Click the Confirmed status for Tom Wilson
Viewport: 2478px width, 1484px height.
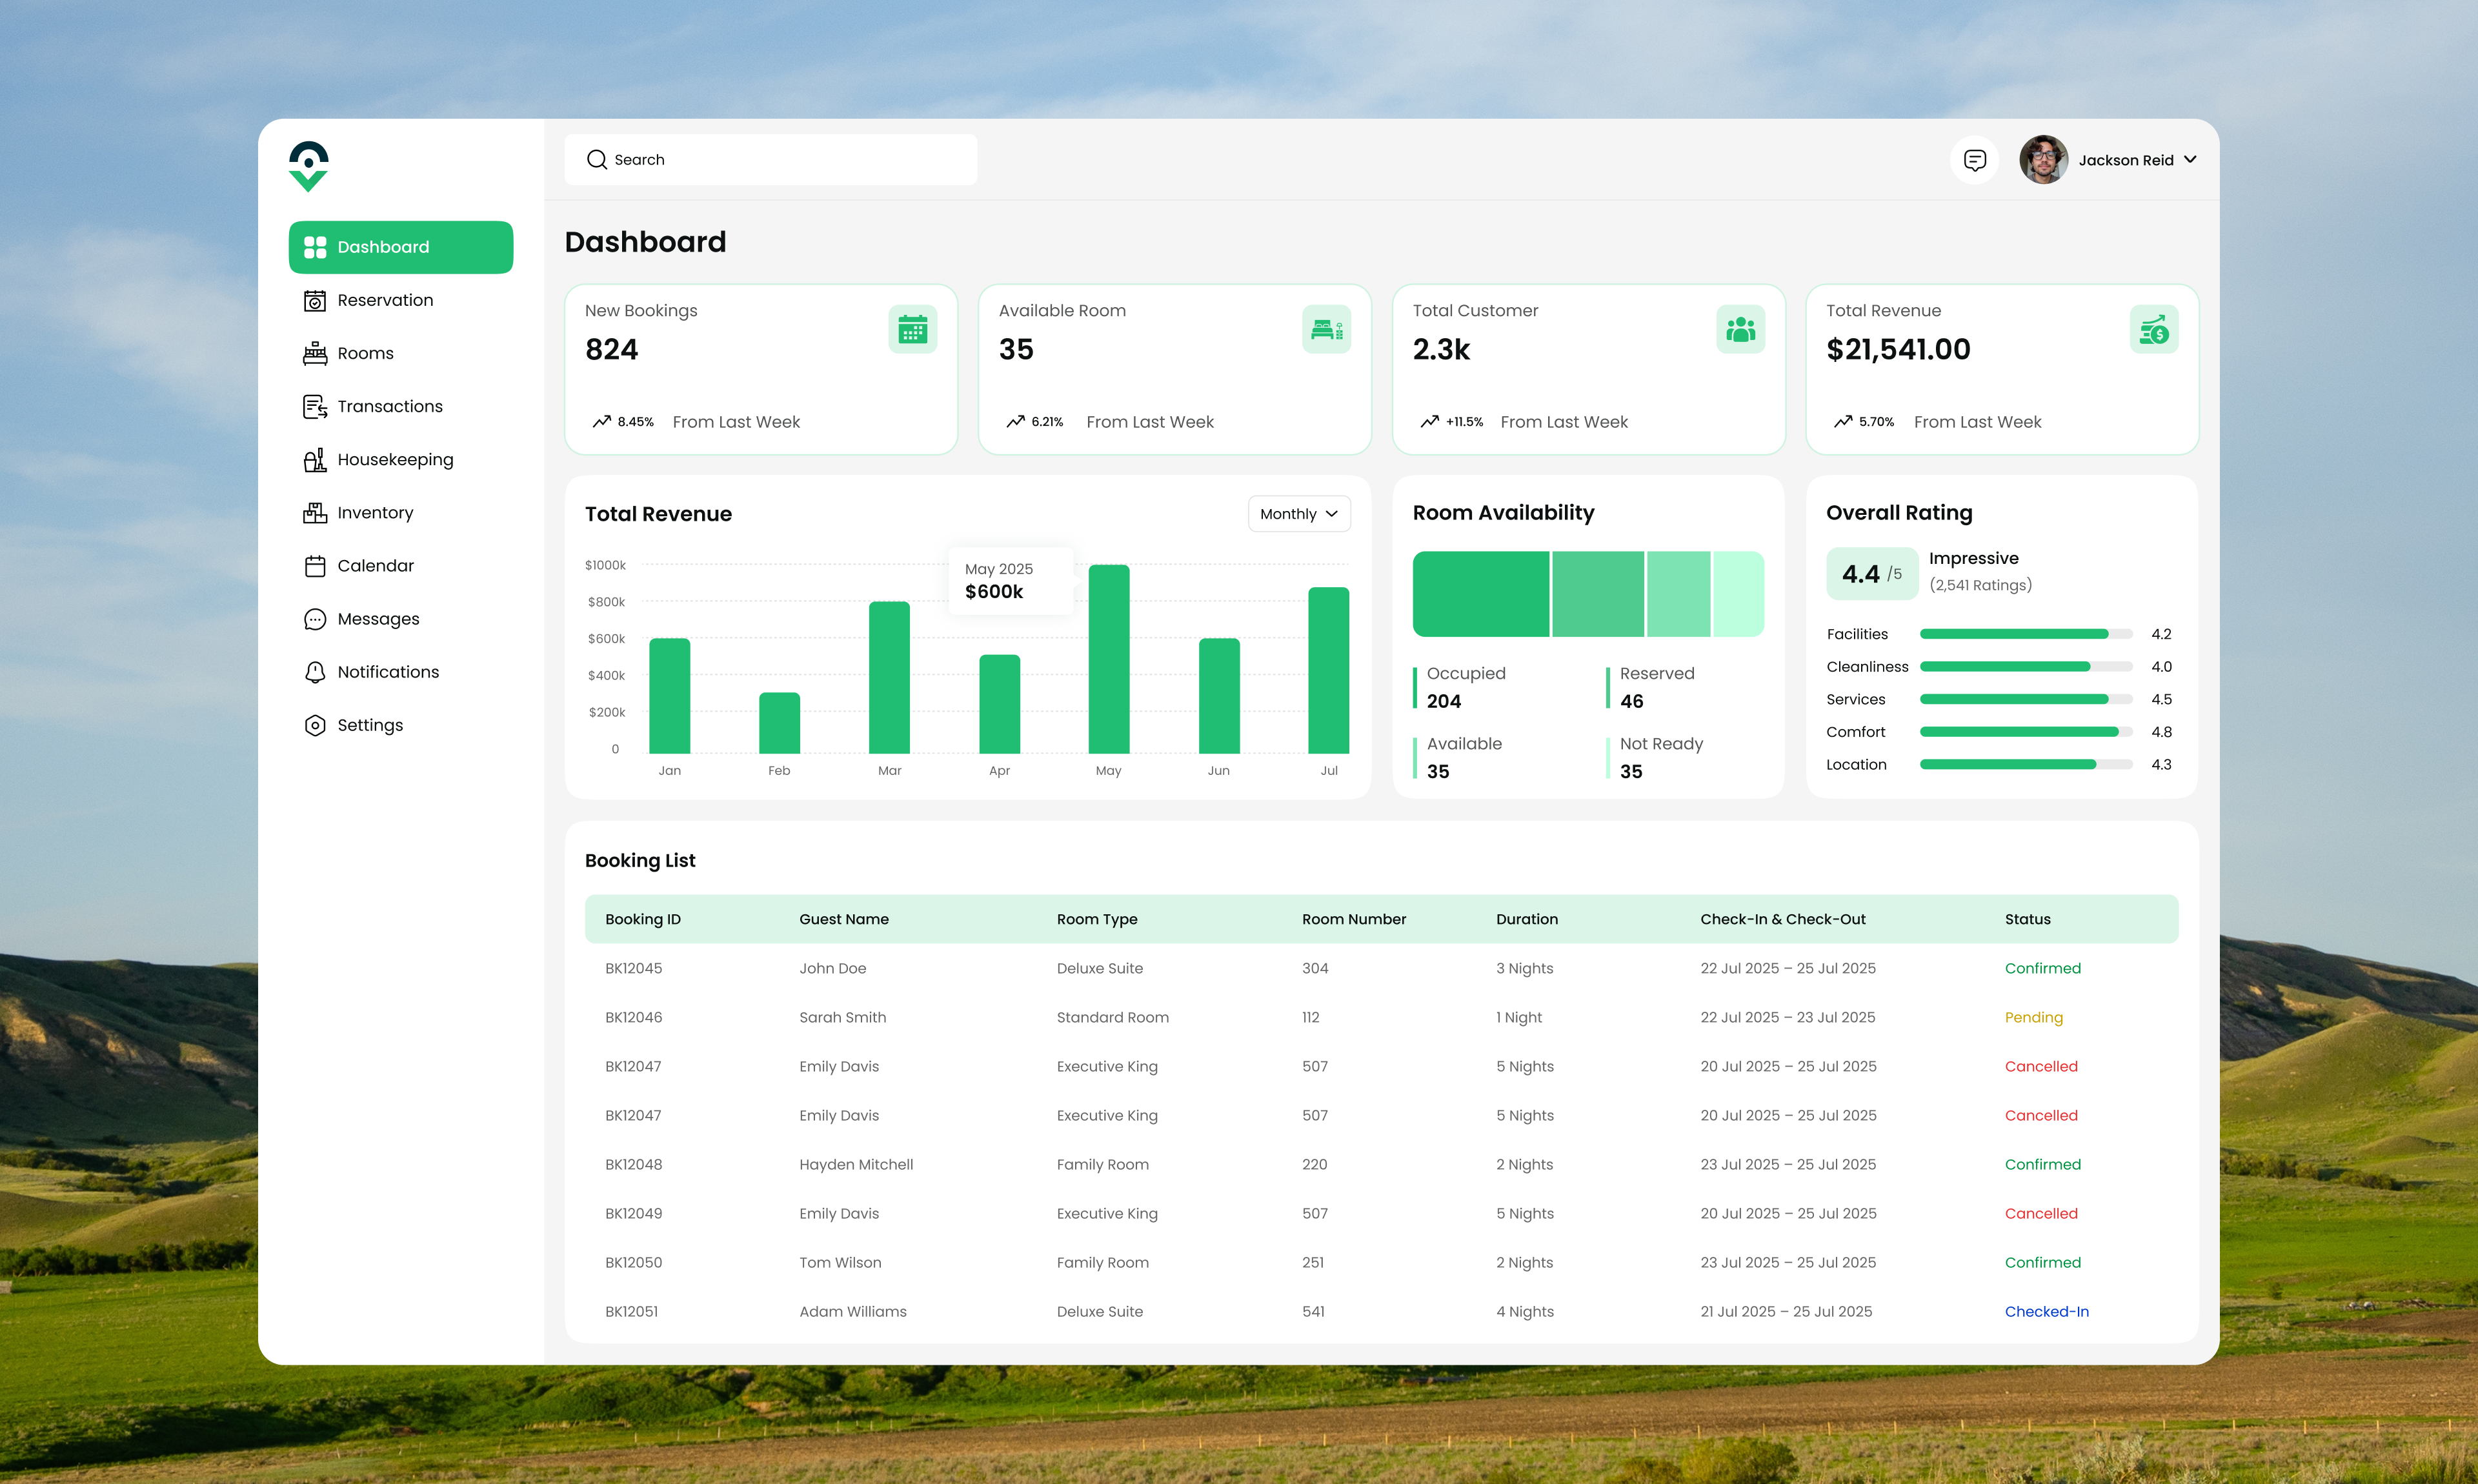coord(2043,1262)
